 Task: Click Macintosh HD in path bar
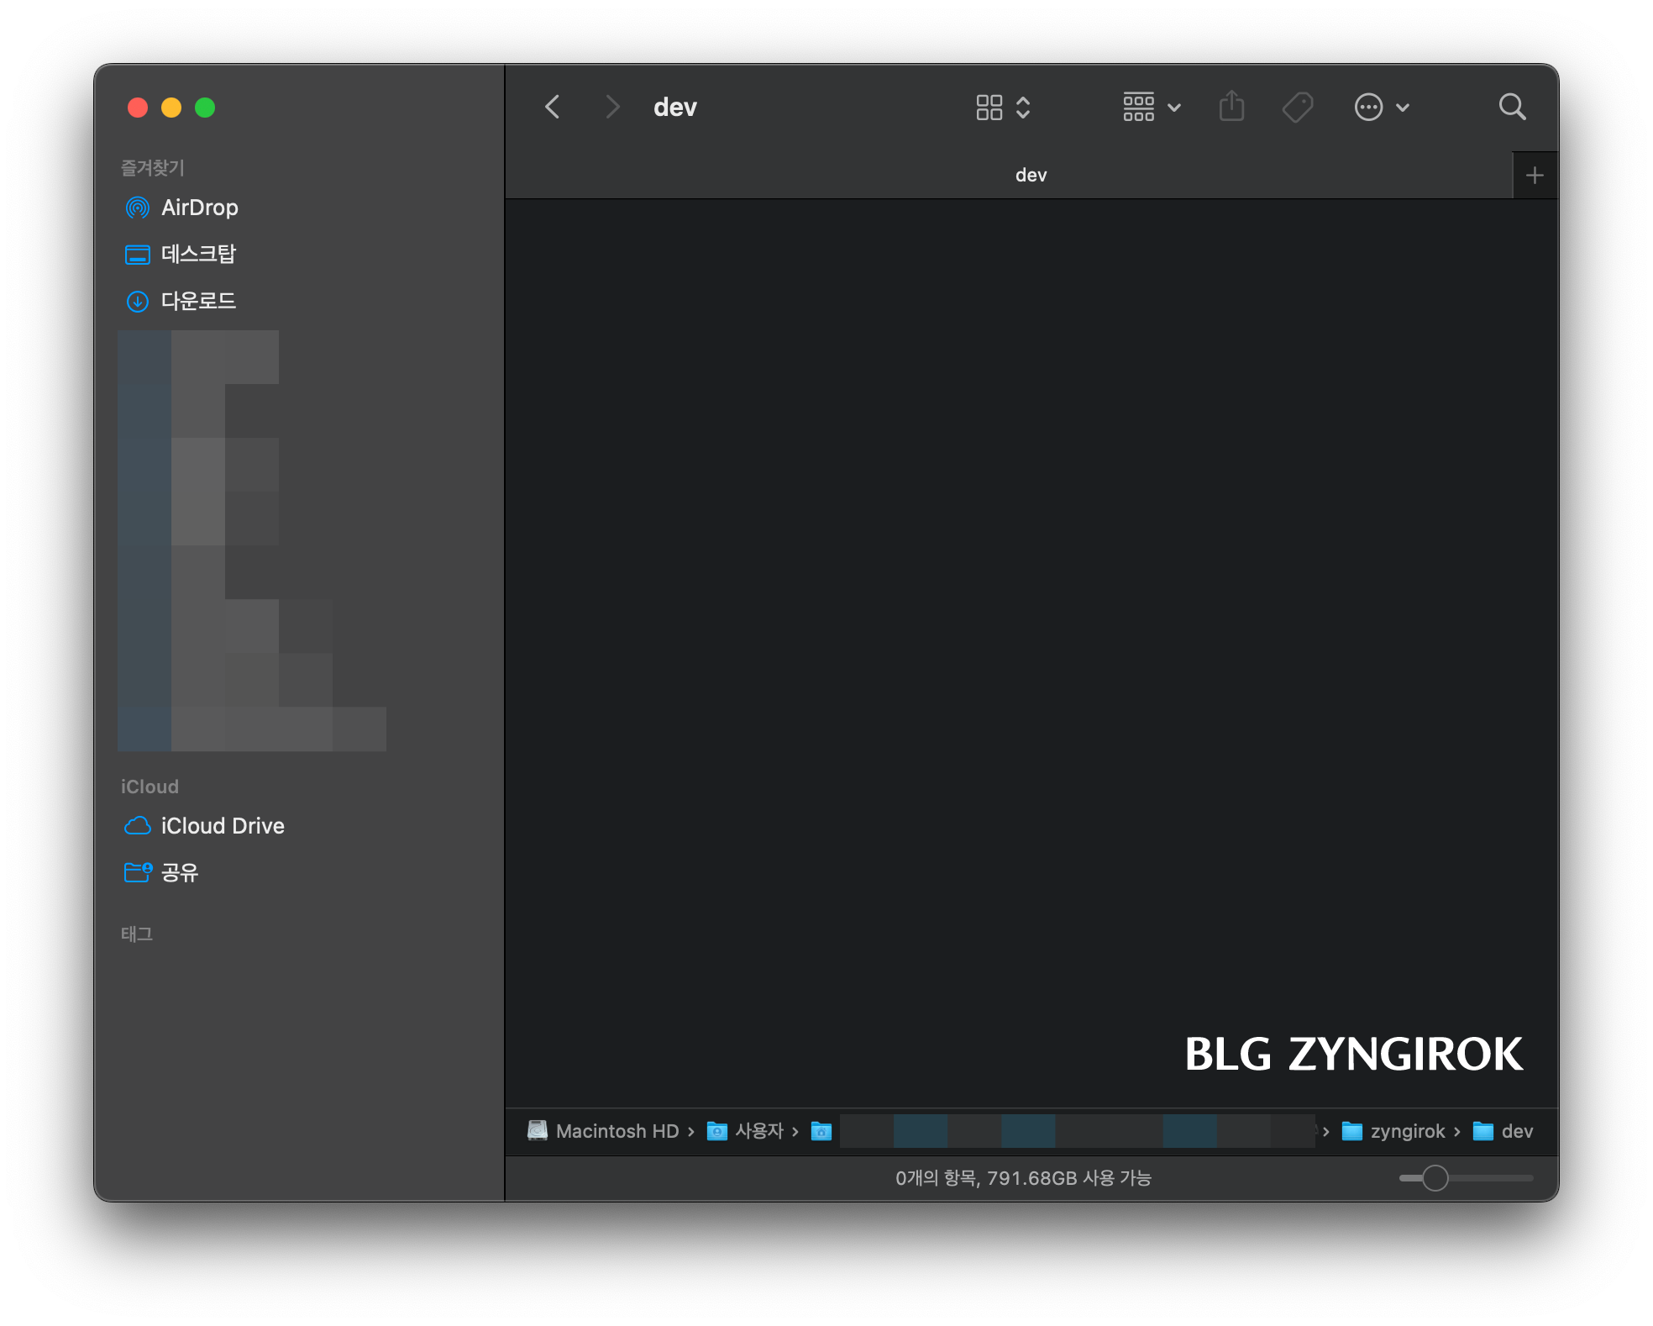point(616,1131)
